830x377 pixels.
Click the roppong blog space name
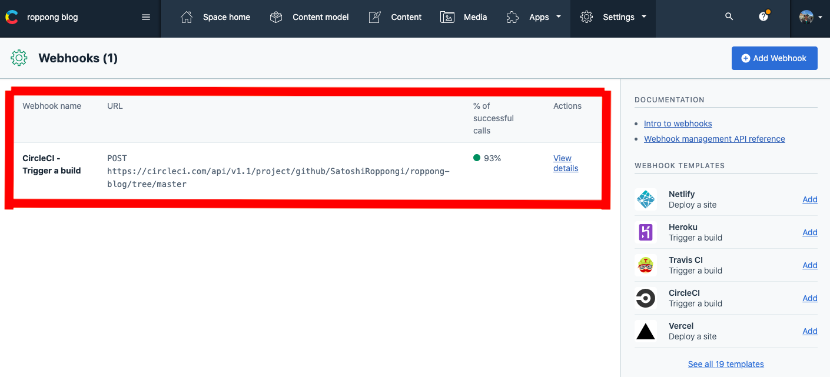(52, 17)
